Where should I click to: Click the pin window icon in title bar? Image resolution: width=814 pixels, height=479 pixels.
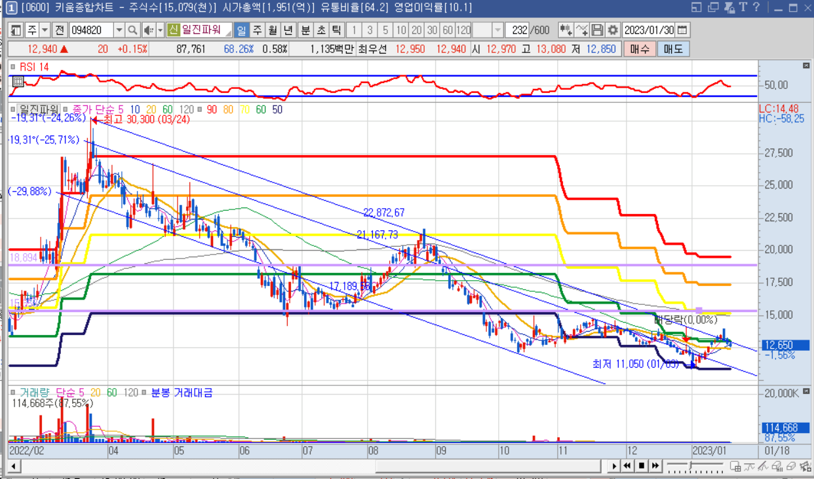pyautogui.click(x=728, y=7)
